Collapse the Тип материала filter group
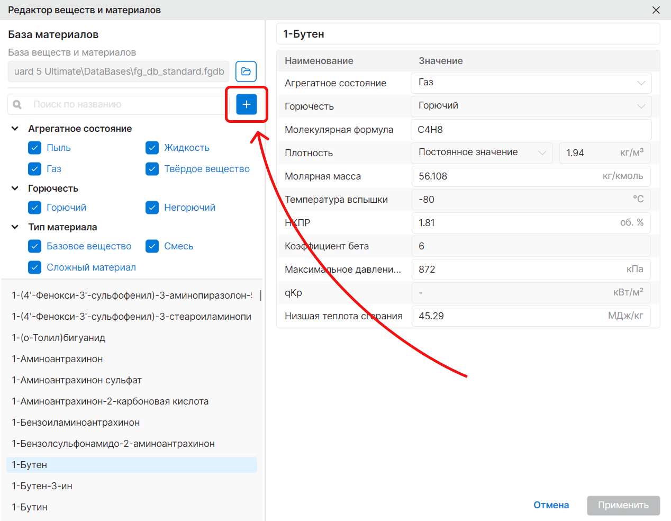The image size is (671, 521). click(x=15, y=227)
